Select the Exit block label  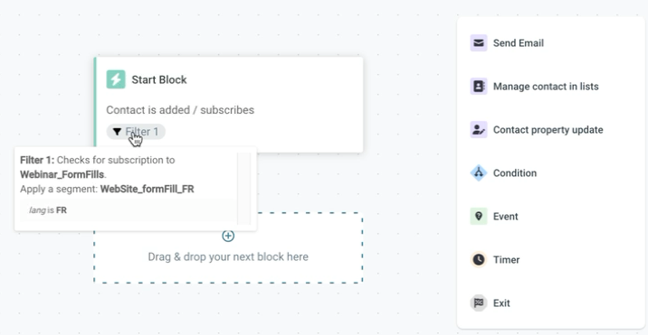(x=501, y=302)
